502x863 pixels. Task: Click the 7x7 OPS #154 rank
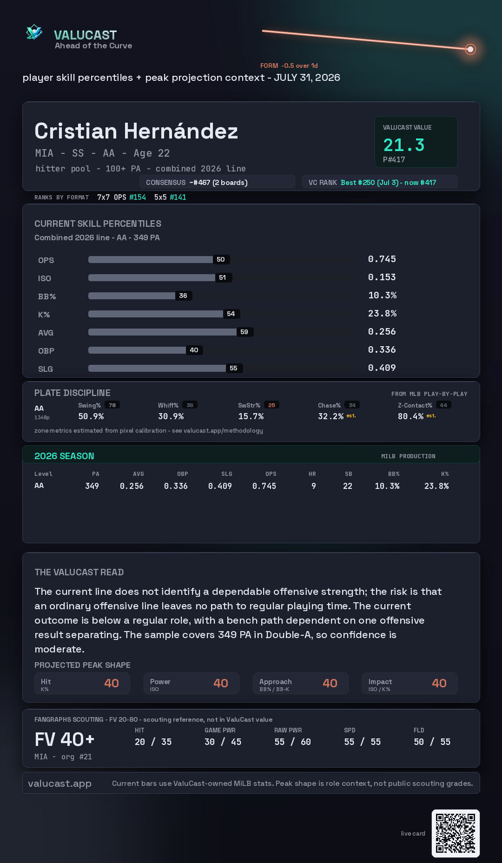121,197
